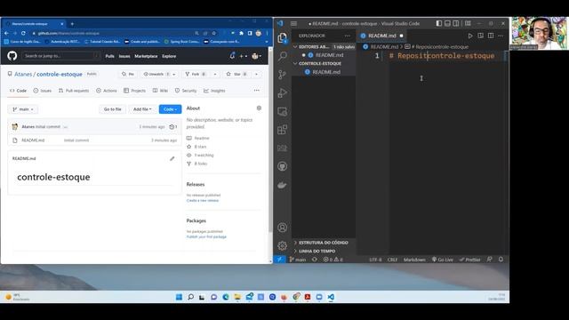Open GitHub create new plus dropdown
Image resolution: width=569 pixels, height=320 pixels.
tap(243, 56)
